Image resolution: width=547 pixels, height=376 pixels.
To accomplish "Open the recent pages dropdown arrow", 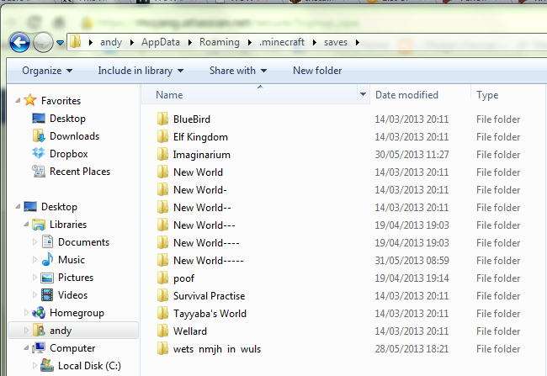I will click(x=60, y=43).
